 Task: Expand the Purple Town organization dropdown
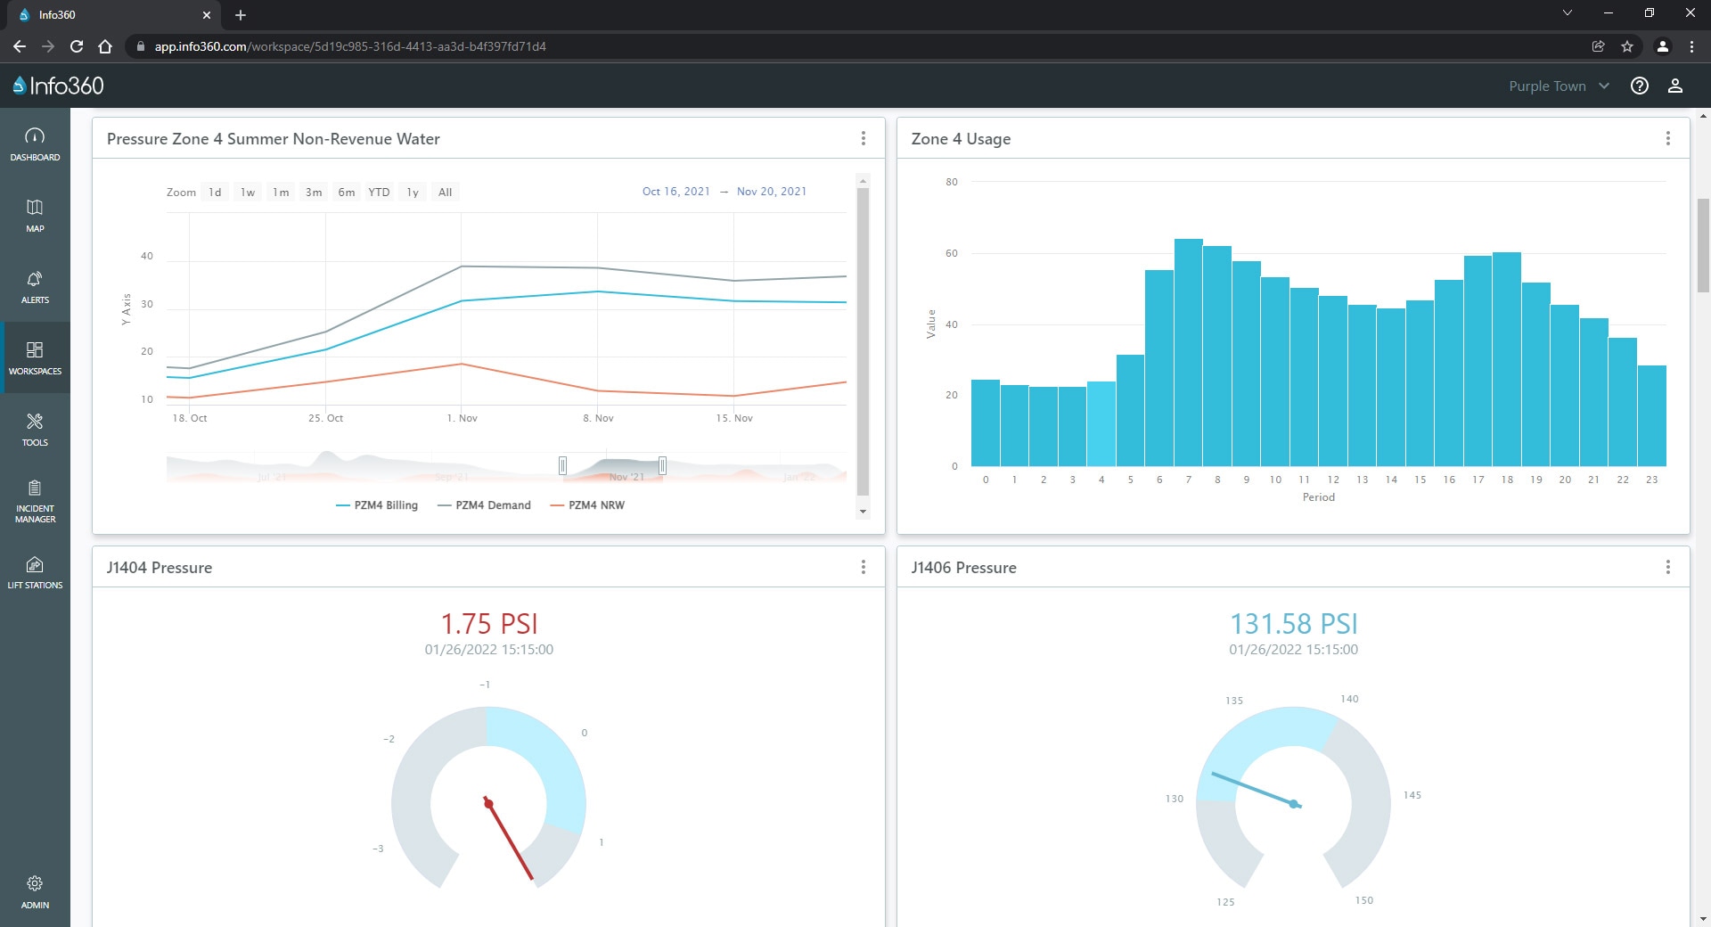(x=1558, y=86)
